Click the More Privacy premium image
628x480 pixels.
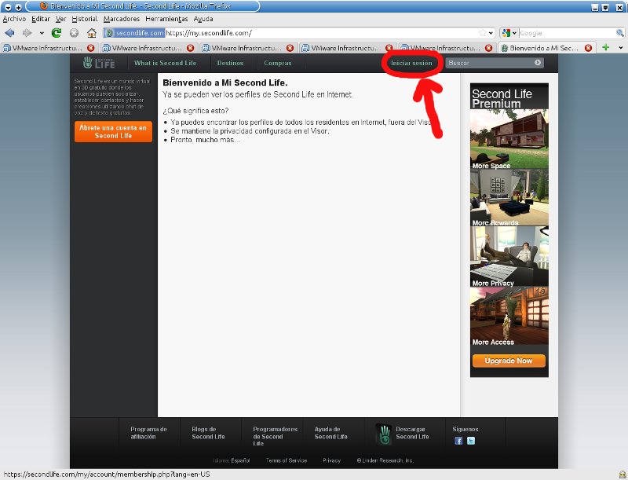(509, 256)
